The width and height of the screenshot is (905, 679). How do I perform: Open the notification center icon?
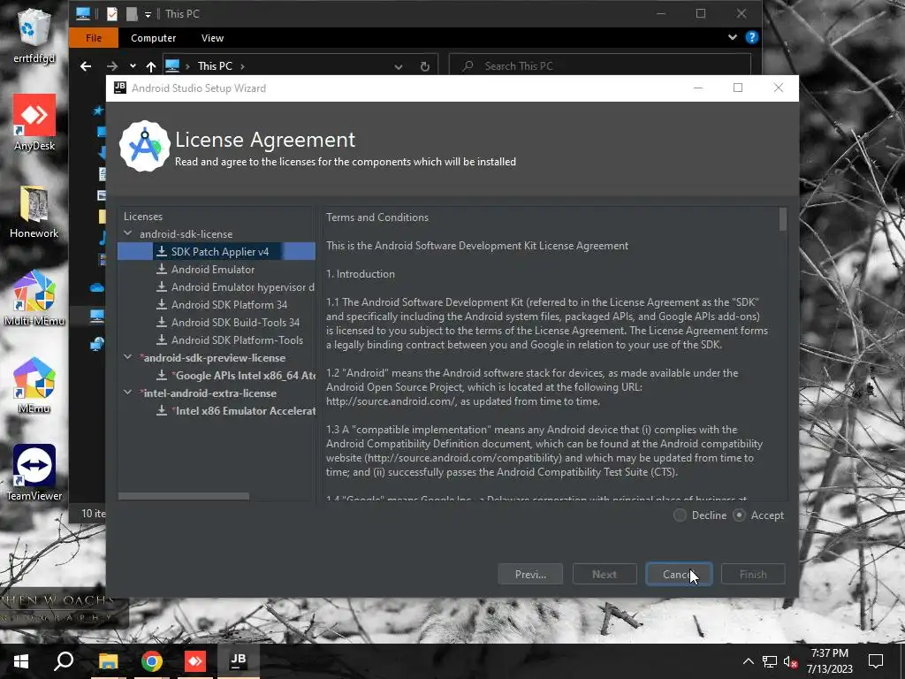coord(876,661)
